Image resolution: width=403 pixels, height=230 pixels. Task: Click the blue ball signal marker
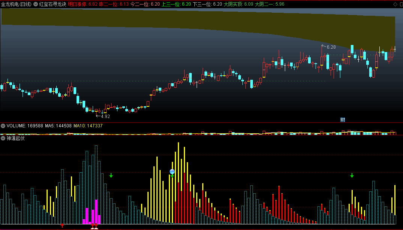point(172,171)
